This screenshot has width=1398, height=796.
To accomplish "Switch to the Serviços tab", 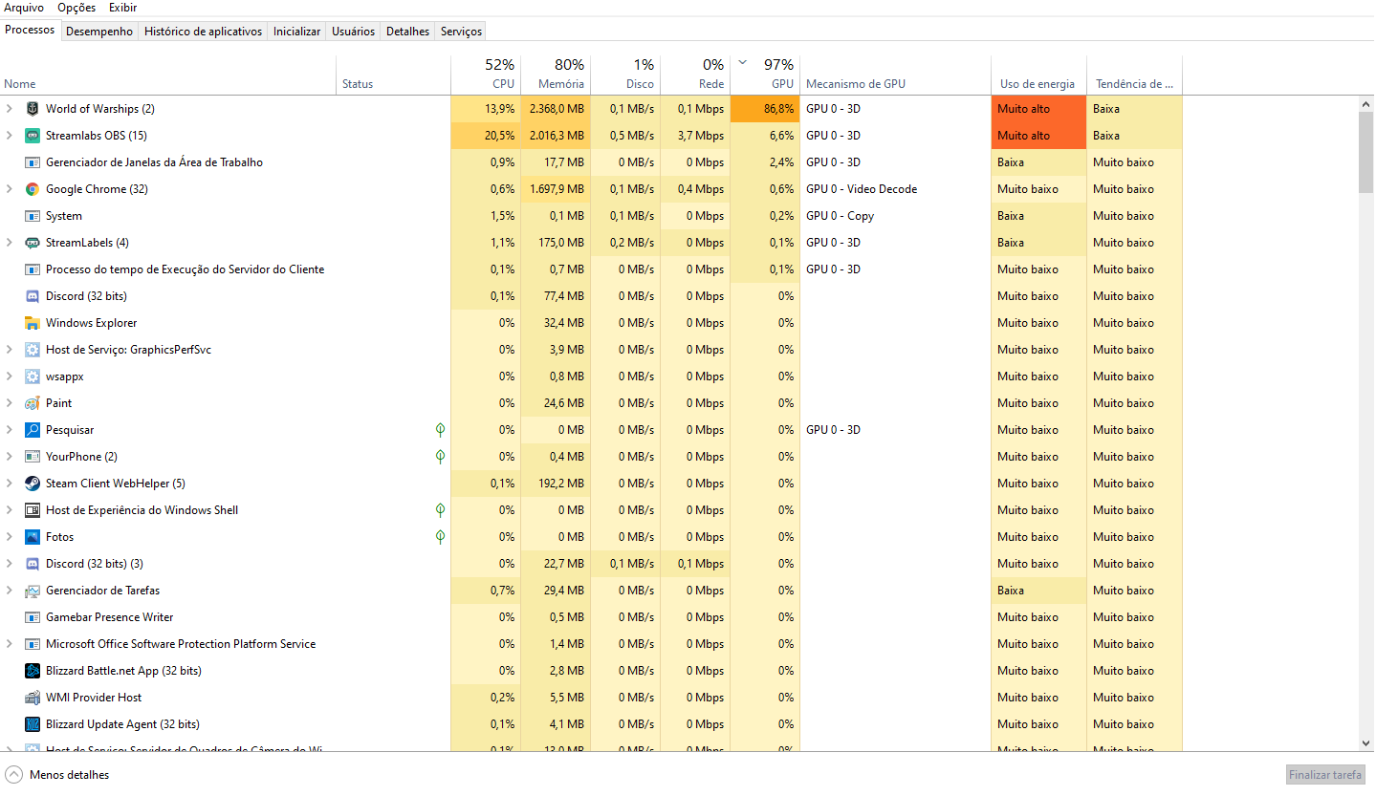I will 461,32.
